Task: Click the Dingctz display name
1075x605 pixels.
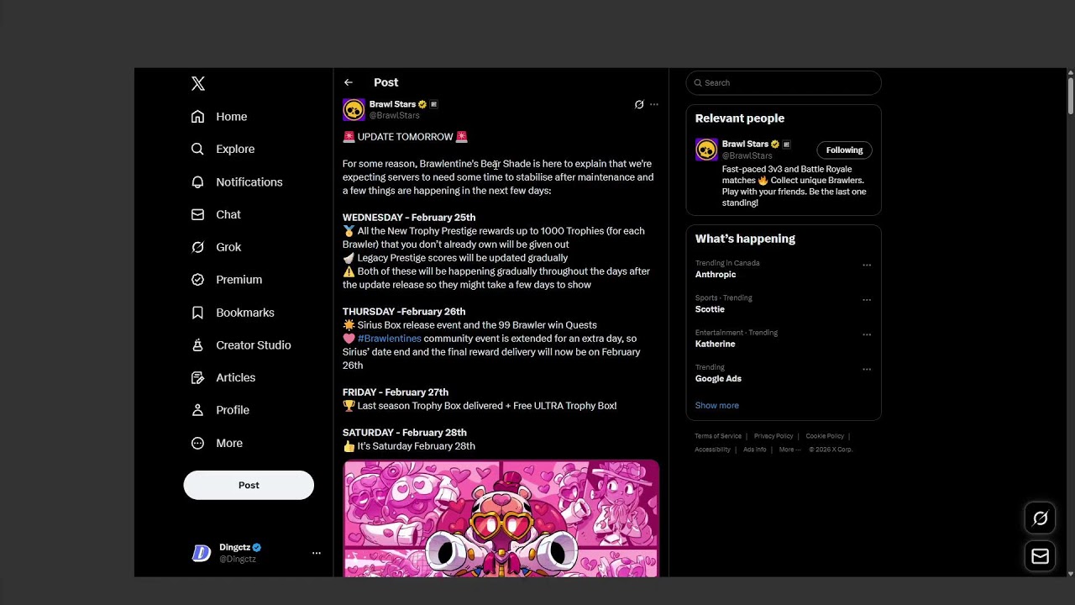Action: [x=235, y=547]
